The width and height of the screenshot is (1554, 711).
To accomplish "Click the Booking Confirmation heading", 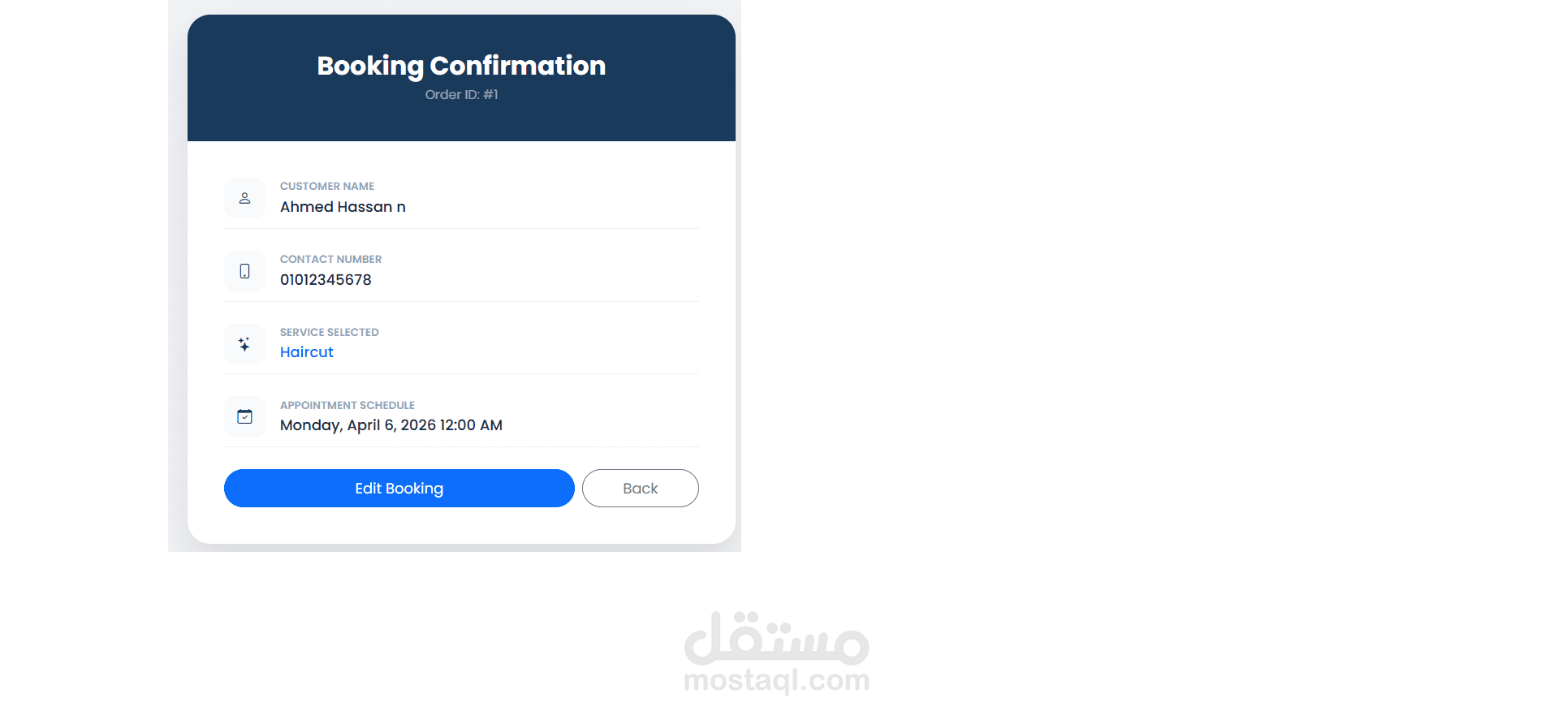I will point(461,66).
